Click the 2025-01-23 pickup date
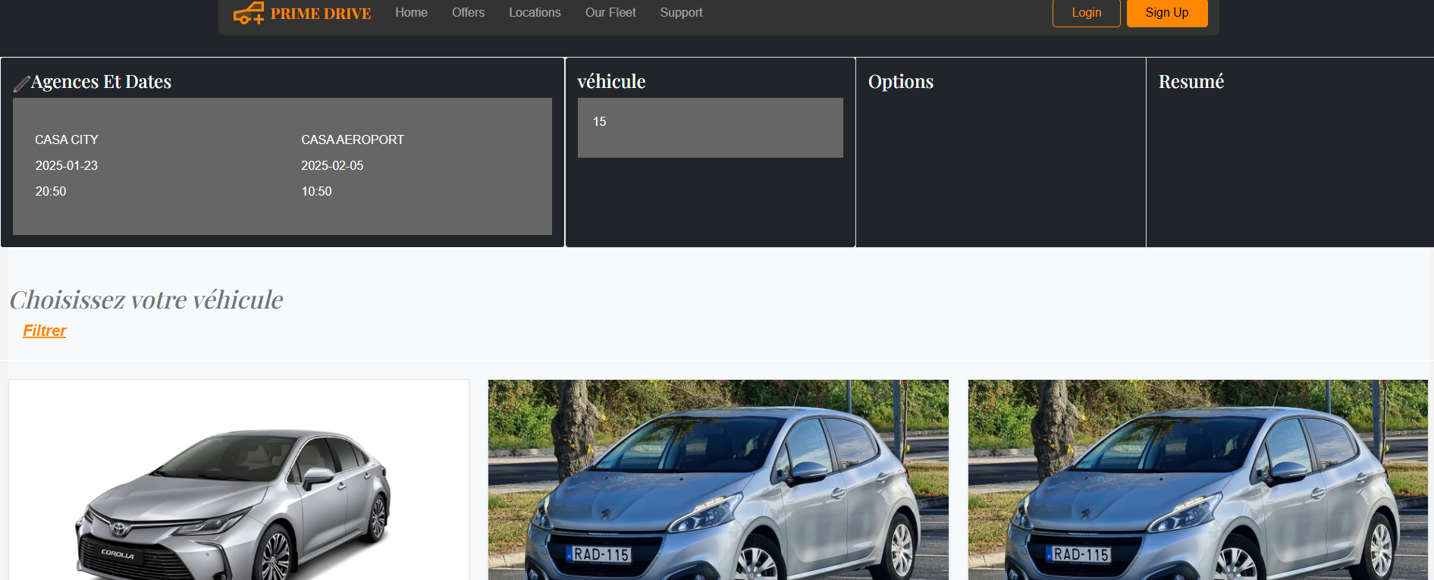This screenshot has width=1434, height=580. click(67, 166)
